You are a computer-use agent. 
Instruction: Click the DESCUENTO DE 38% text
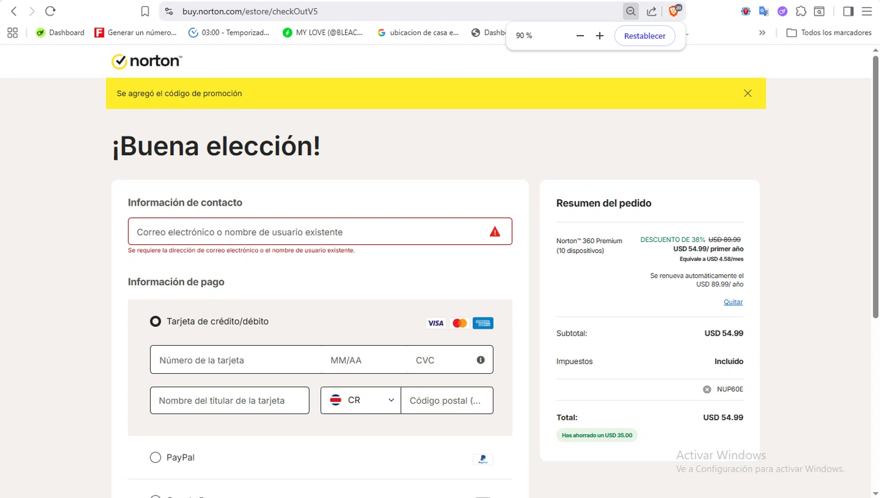coord(672,240)
